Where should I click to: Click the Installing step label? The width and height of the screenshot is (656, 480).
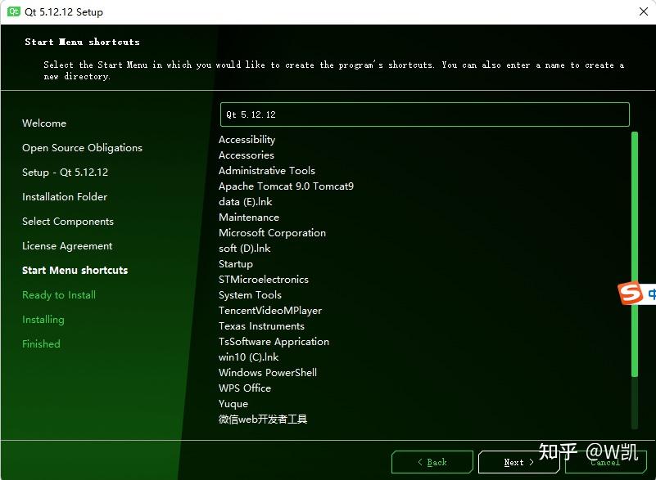click(x=43, y=320)
